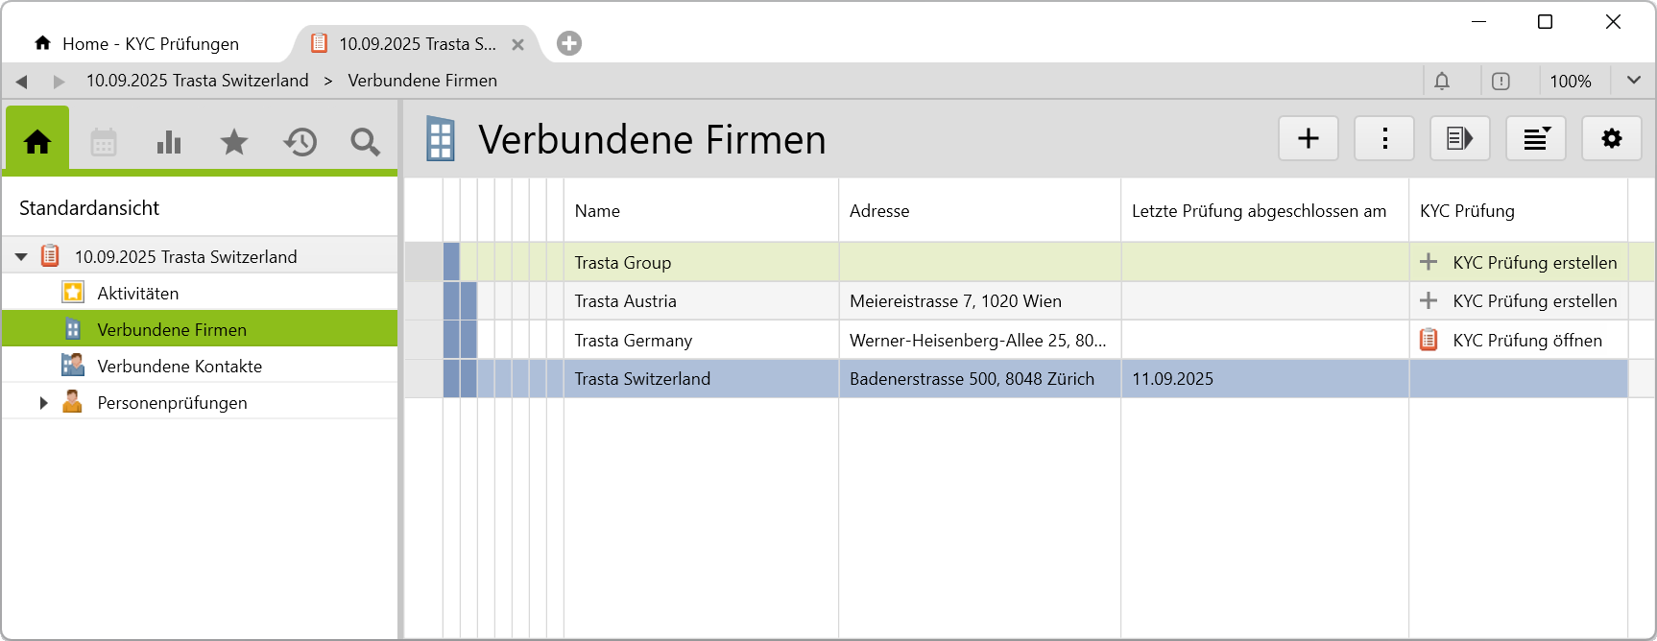Open the bar chart statistics icon

point(169,142)
